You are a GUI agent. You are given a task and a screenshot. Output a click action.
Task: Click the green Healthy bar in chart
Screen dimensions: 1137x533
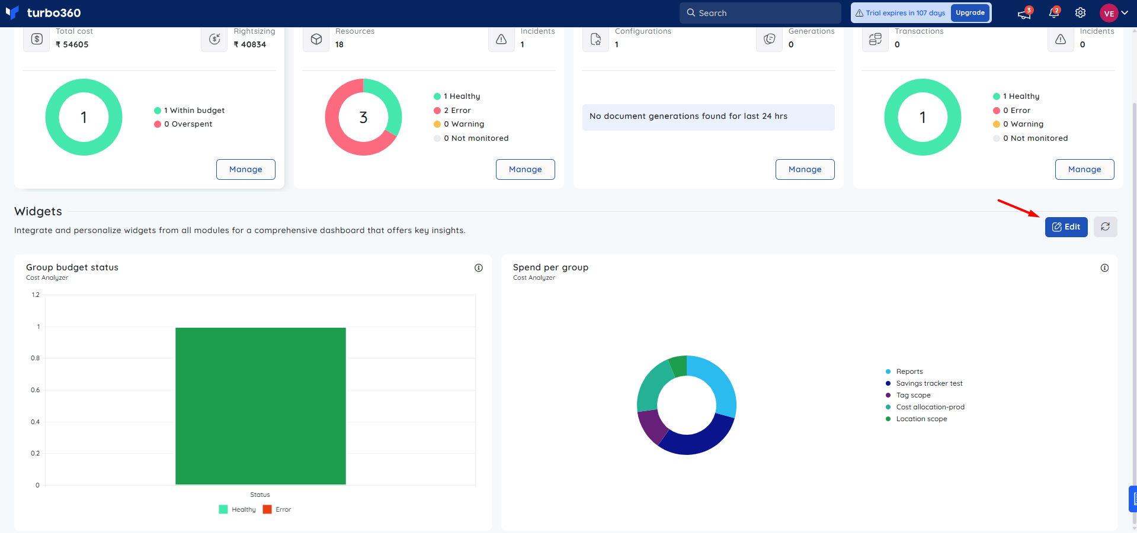point(261,406)
